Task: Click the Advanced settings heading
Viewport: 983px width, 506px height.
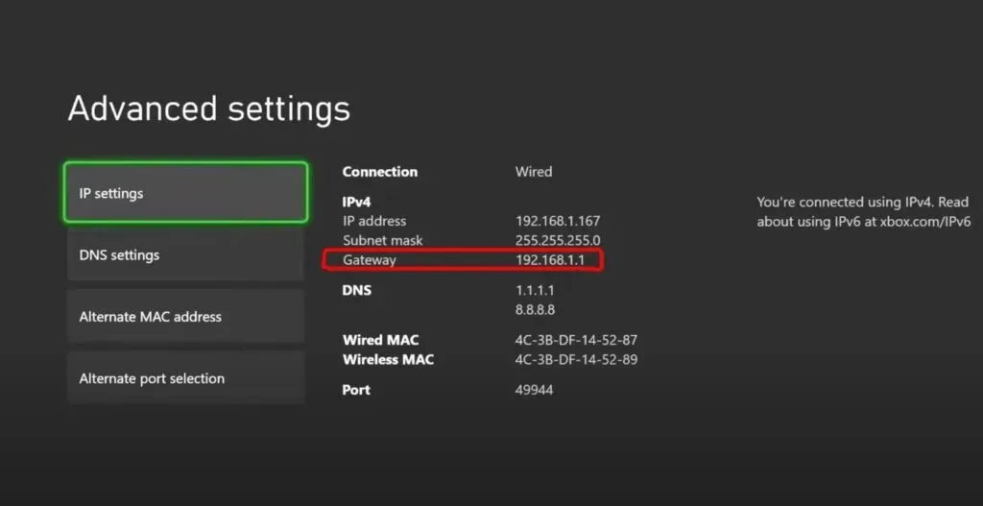Action: [x=208, y=108]
